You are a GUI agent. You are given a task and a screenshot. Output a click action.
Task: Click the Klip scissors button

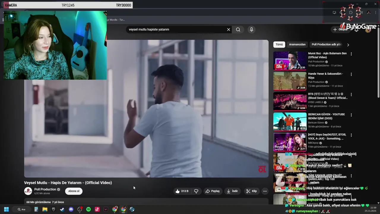(x=251, y=191)
